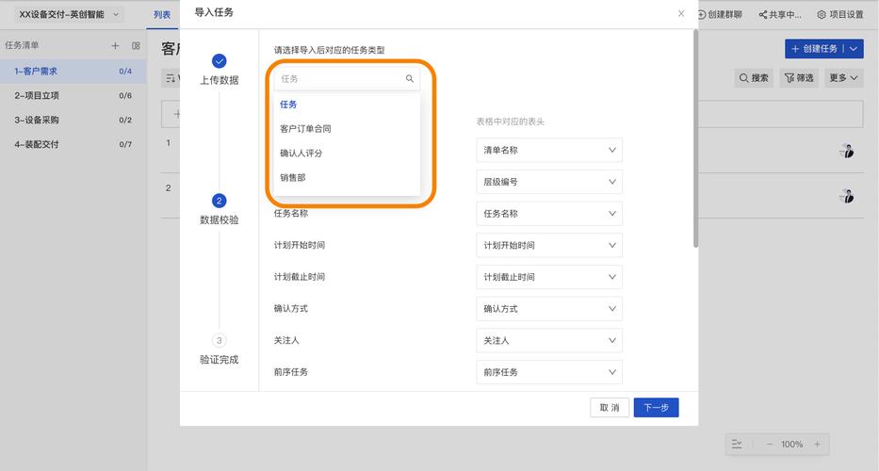
Task: Click the dialog vertical scrollbar
Action: coord(695,138)
